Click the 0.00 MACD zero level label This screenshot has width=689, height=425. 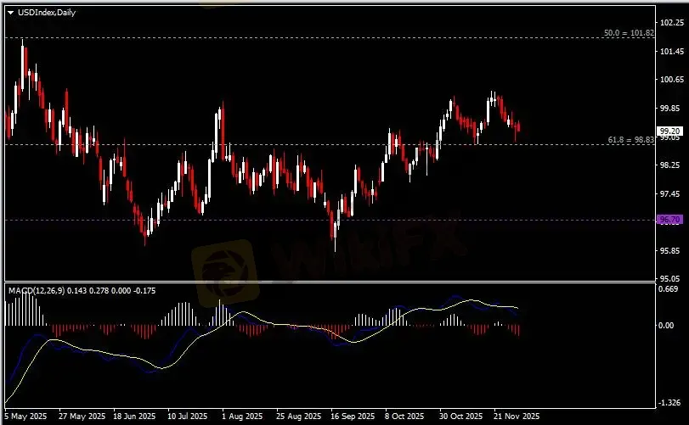667,326
